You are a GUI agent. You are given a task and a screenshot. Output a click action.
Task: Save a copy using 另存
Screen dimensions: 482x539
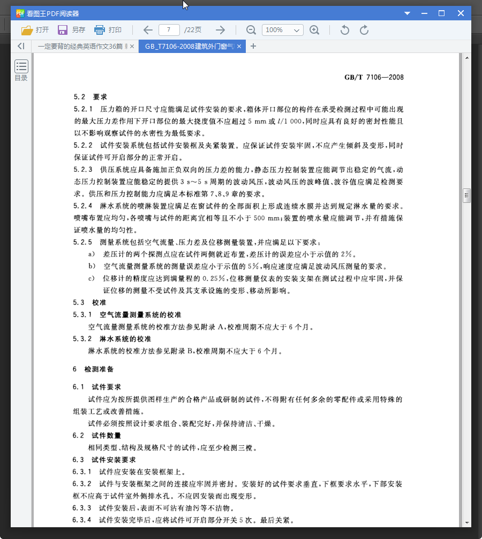[x=71, y=30]
